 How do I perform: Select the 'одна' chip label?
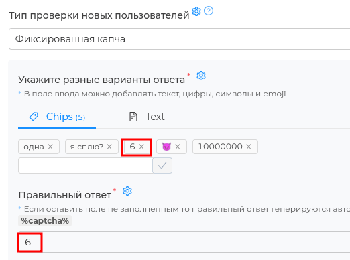coord(34,147)
